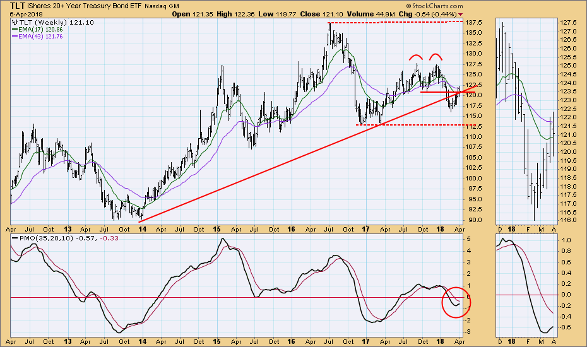Click the TLT (Weekly) price legend marker
This screenshot has width=587, height=347.
tap(15, 21)
